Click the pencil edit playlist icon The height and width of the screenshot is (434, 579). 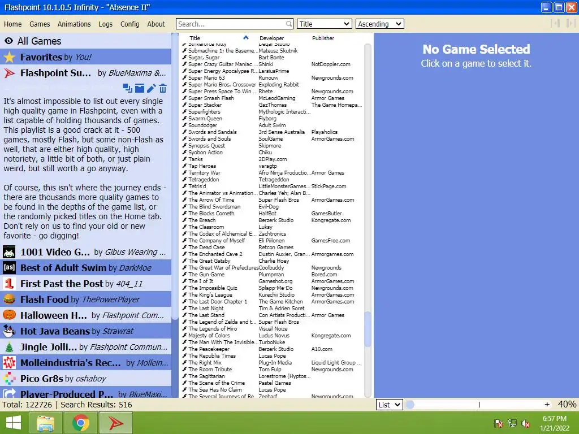(152, 88)
